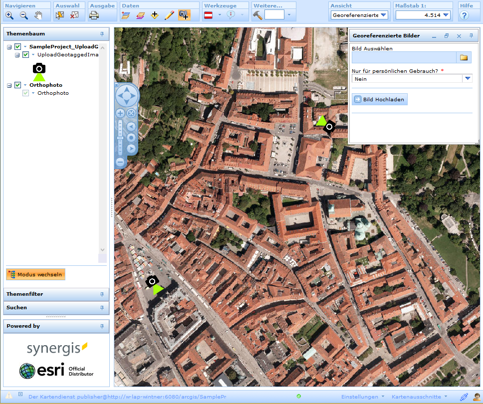Click the add feature plus icon in Daten

point(155,15)
